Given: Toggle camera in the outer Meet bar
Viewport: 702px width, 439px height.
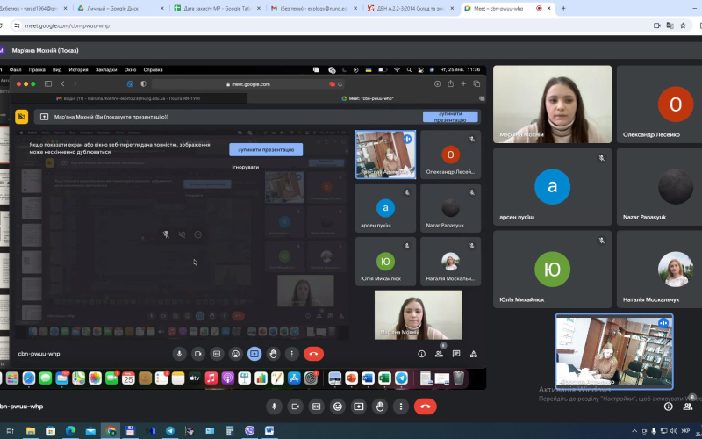Looking at the screenshot, I should (295, 407).
